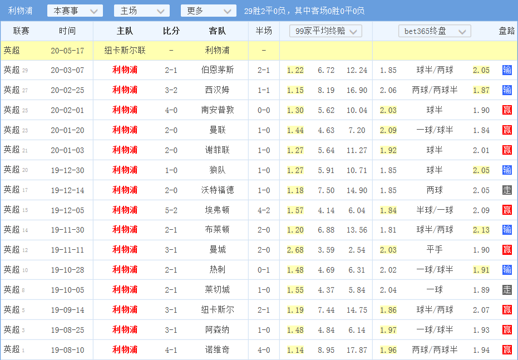Viewport: 518px width, 360px height.
Task: Click 半球/一球 handicap in 埃弗顿 row
Action: (x=435, y=210)
